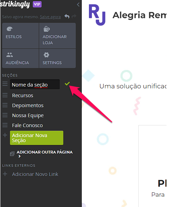Click the redo arrow icon
Image resolution: width=196 pixels, height=207 pixels.
[74, 16]
